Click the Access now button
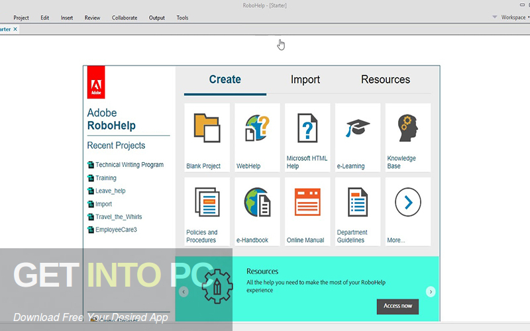530x331 pixels. [x=397, y=307]
